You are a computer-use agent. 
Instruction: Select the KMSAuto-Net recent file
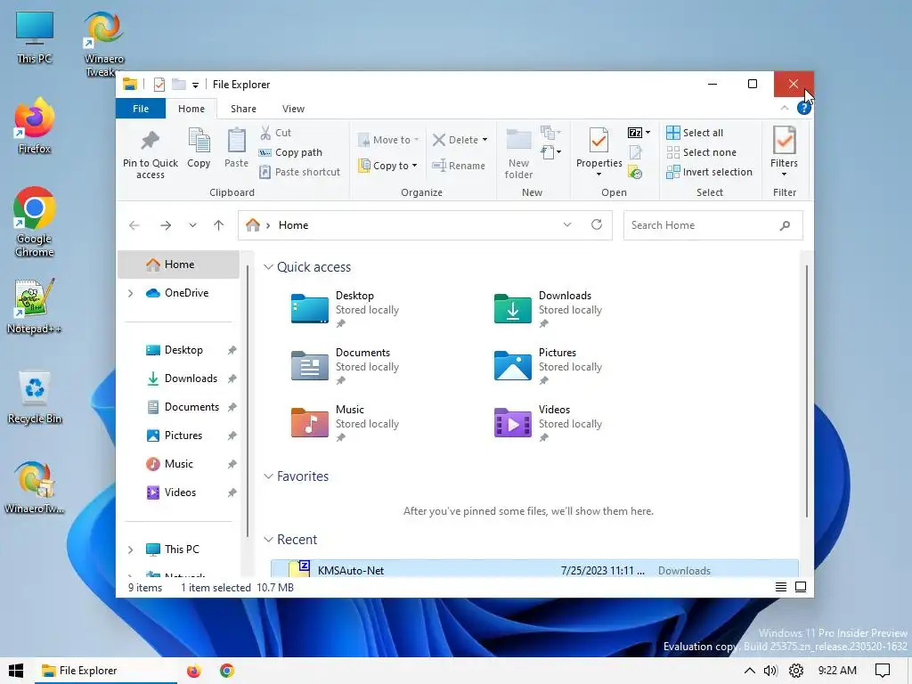[x=534, y=569]
